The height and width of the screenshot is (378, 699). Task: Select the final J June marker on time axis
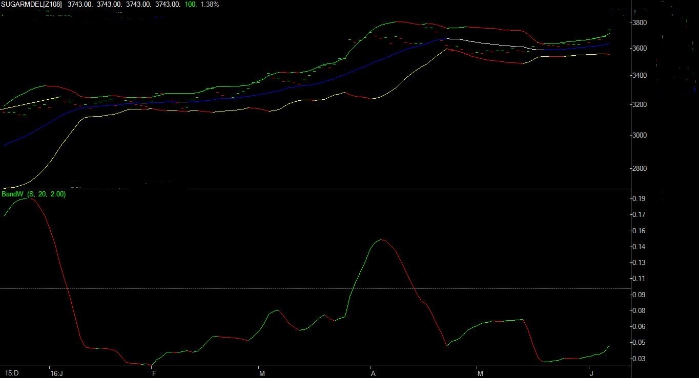pyautogui.click(x=591, y=373)
